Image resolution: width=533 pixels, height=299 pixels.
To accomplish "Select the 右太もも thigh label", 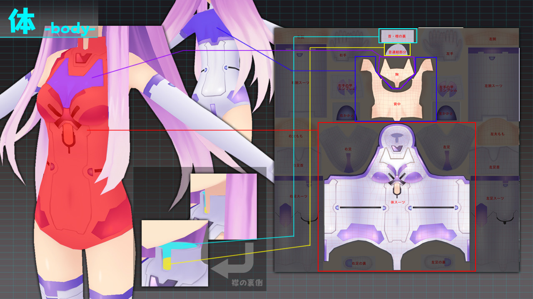I will [296, 136].
